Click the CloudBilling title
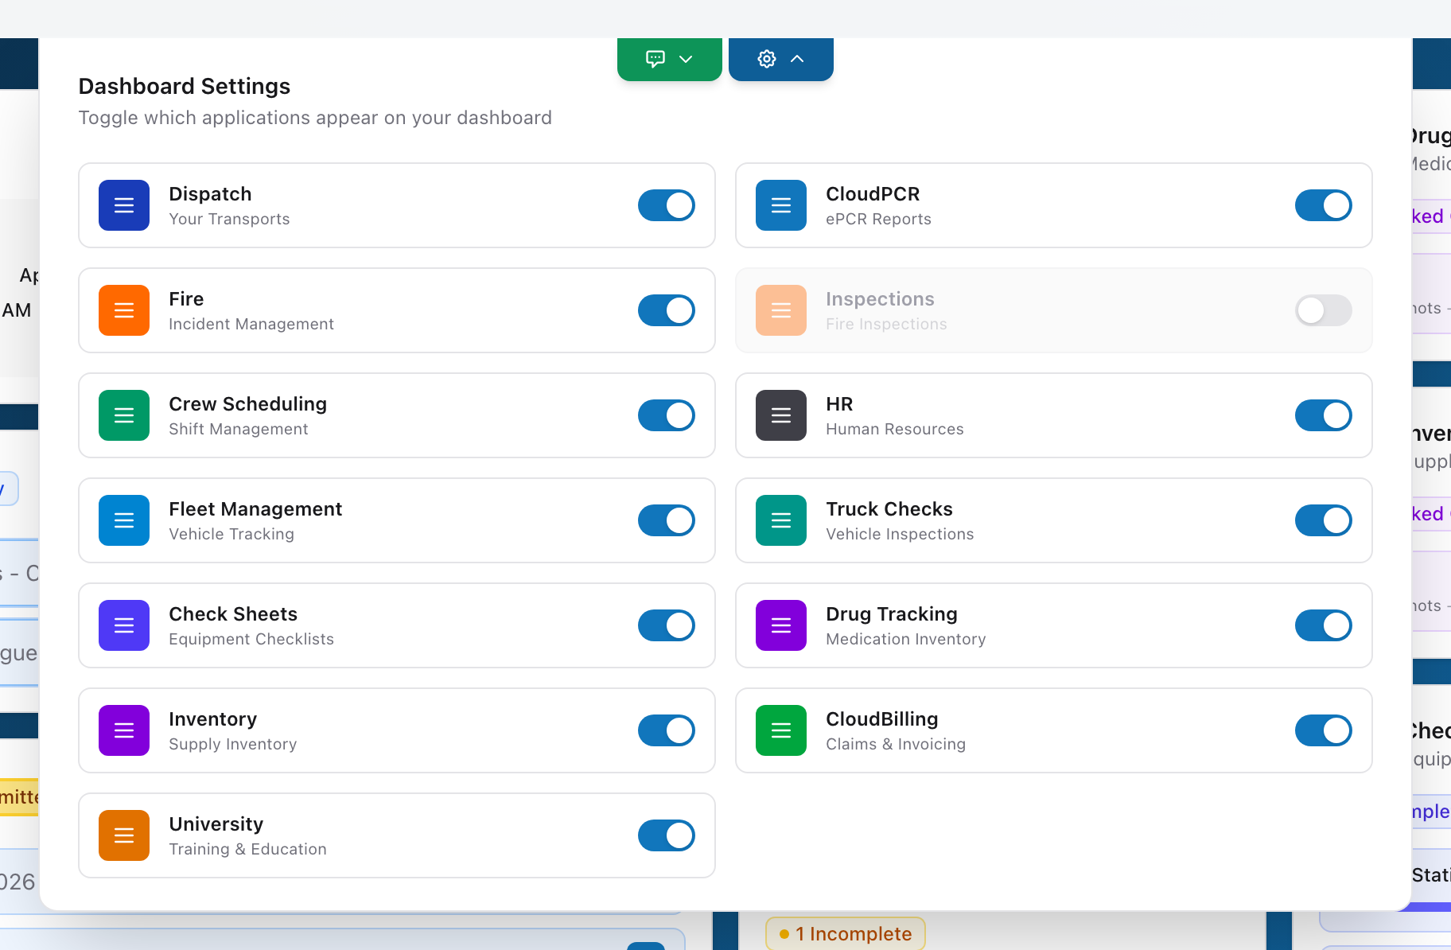Viewport: 1451px width, 950px height. pyautogui.click(x=882, y=719)
